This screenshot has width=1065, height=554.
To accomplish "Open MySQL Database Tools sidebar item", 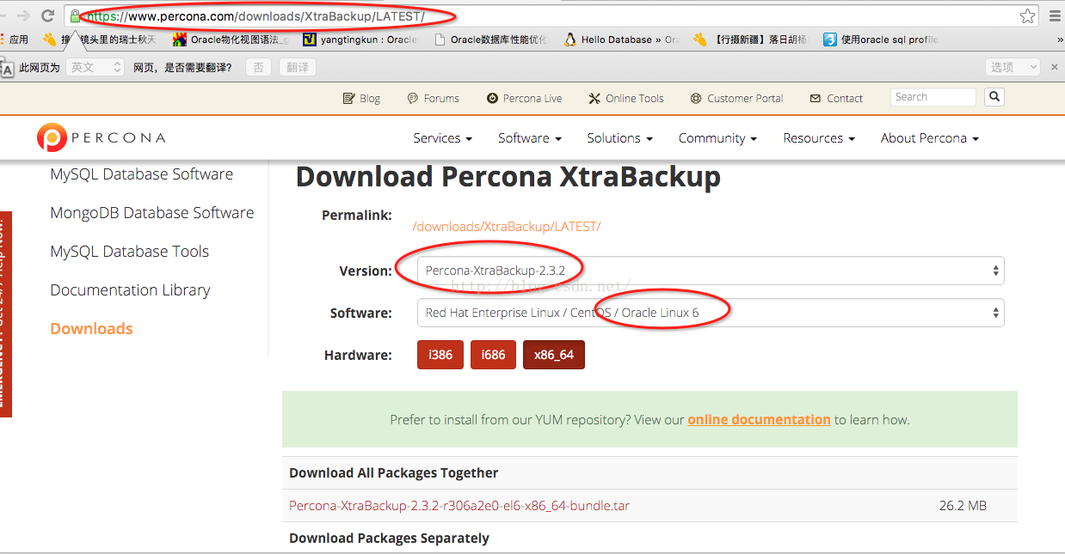I will coord(129,252).
